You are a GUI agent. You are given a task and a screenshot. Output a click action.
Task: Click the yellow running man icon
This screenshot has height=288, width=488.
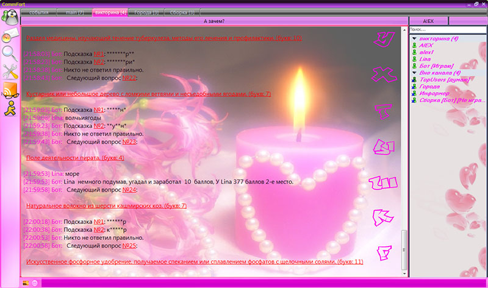click(x=9, y=108)
